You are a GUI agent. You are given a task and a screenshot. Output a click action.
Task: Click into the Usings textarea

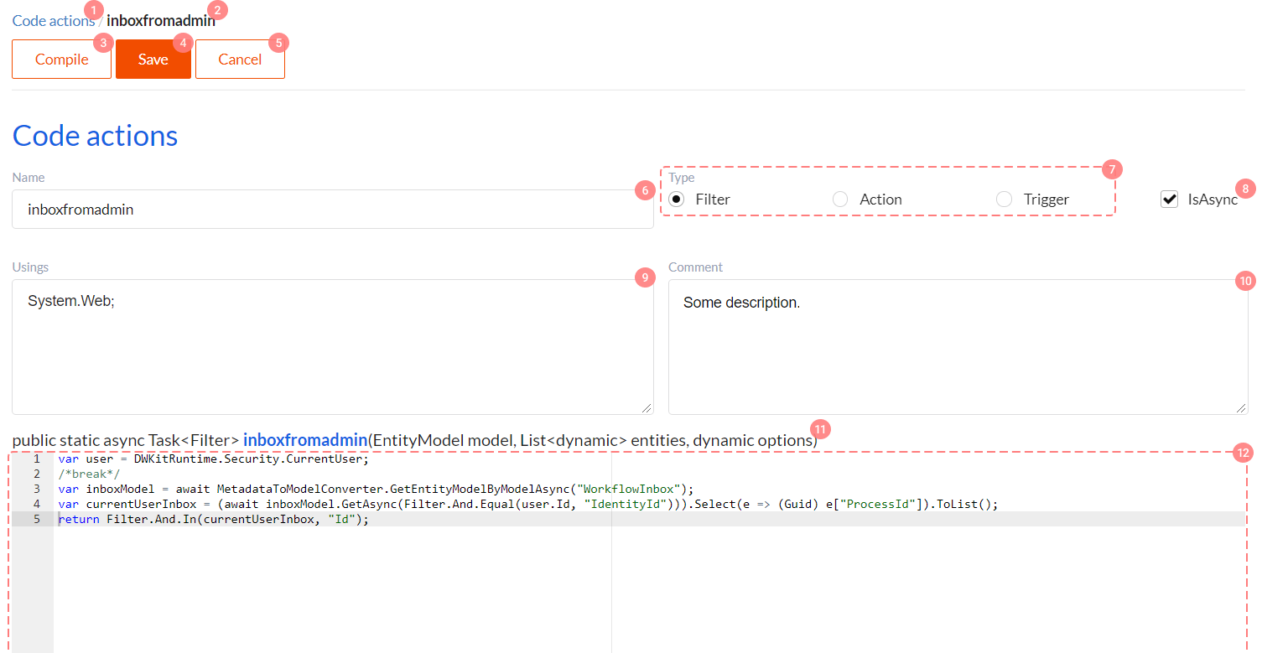pyautogui.click(x=332, y=347)
